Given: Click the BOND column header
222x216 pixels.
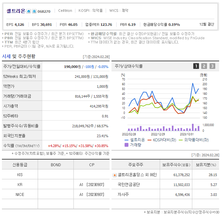Looking at the screenshot, I should pos(56,165).
